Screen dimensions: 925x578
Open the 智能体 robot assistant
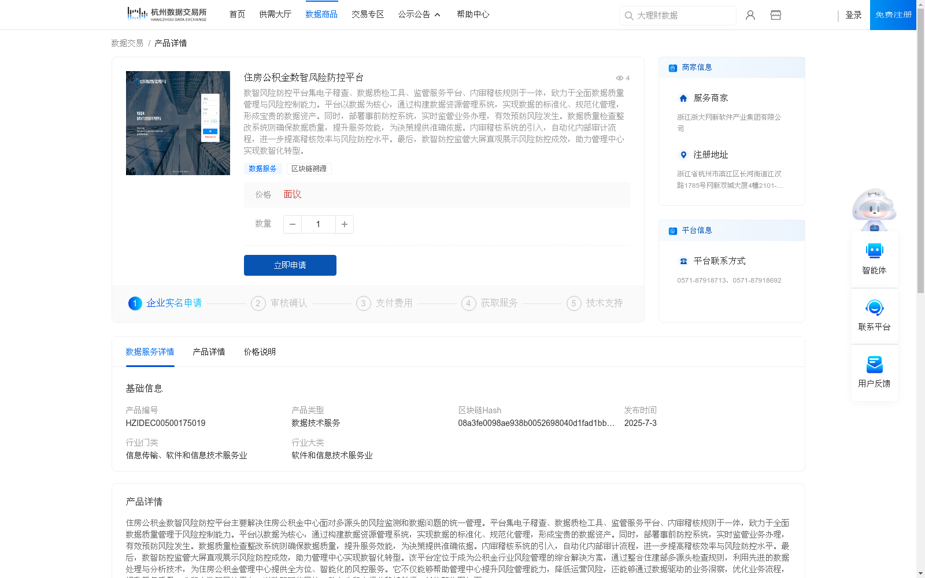coord(874,258)
